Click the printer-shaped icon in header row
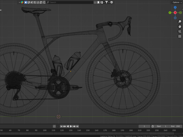Image resolution: width=183 pixels, height=137 pixels. [x=38, y=2]
